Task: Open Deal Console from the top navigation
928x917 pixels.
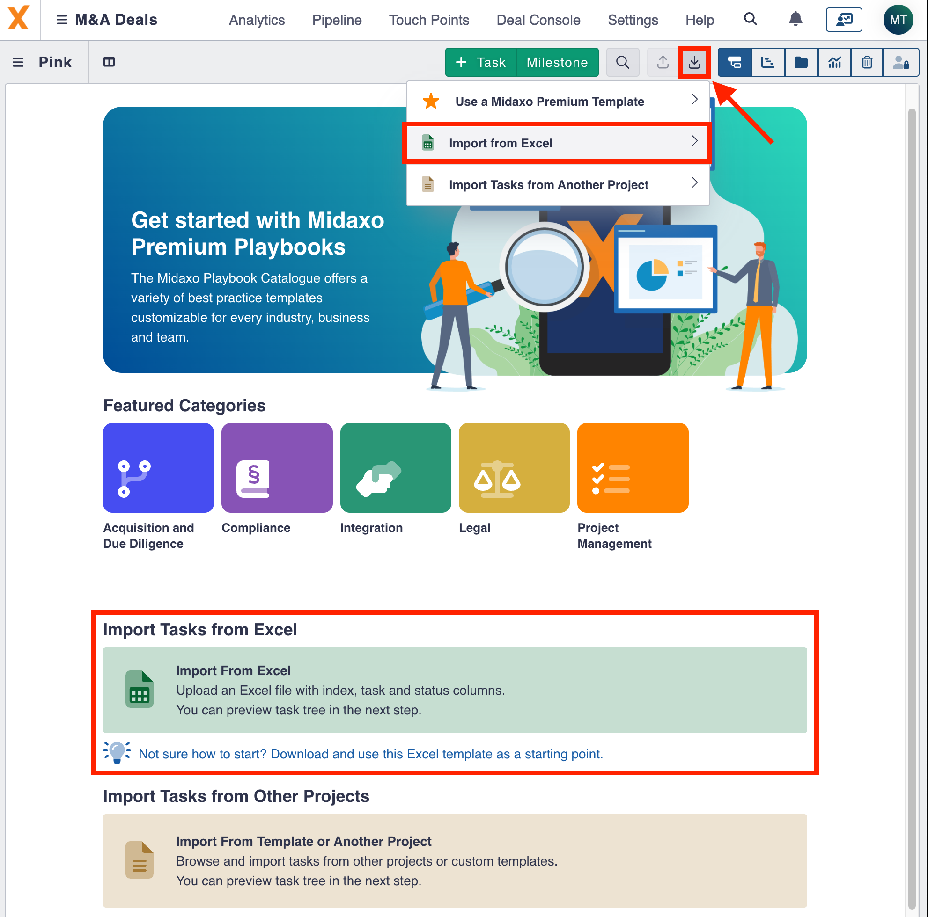Action: pyautogui.click(x=538, y=20)
